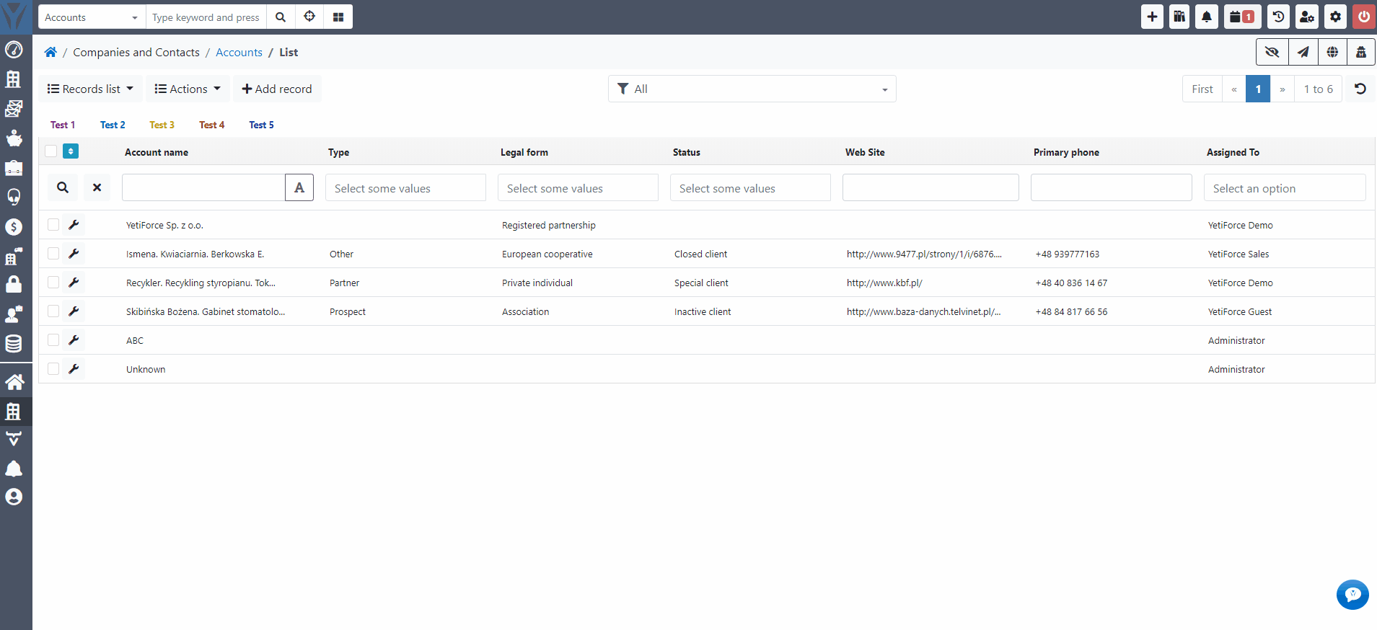Click the home breadcrumb icon

50,52
